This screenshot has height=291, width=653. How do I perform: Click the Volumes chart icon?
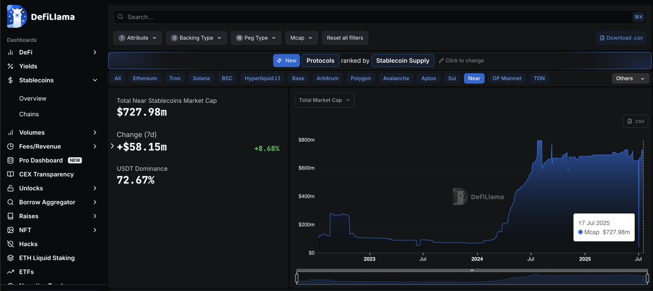[10, 133]
